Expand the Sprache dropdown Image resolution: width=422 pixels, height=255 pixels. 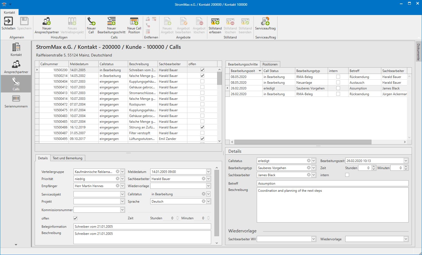[208, 201]
